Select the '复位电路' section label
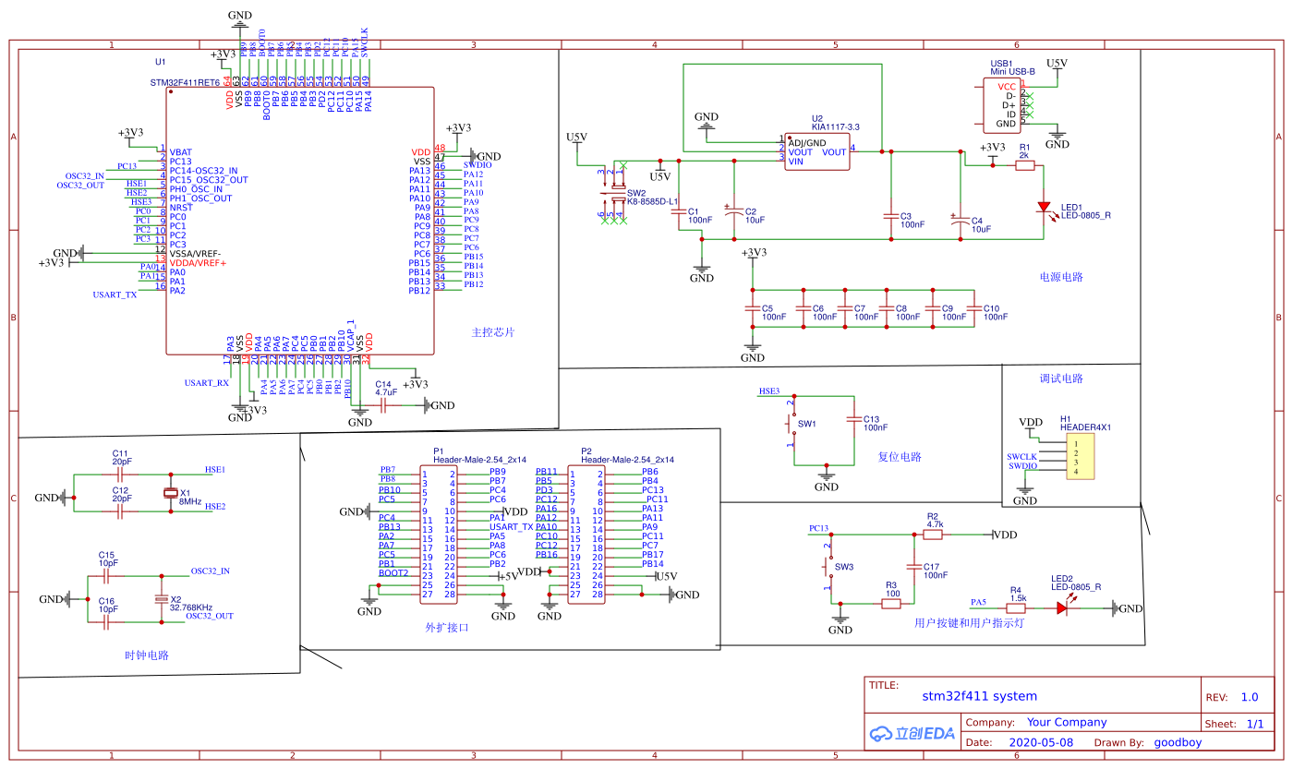Screen dimensions: 1293x769 [900, 457]
